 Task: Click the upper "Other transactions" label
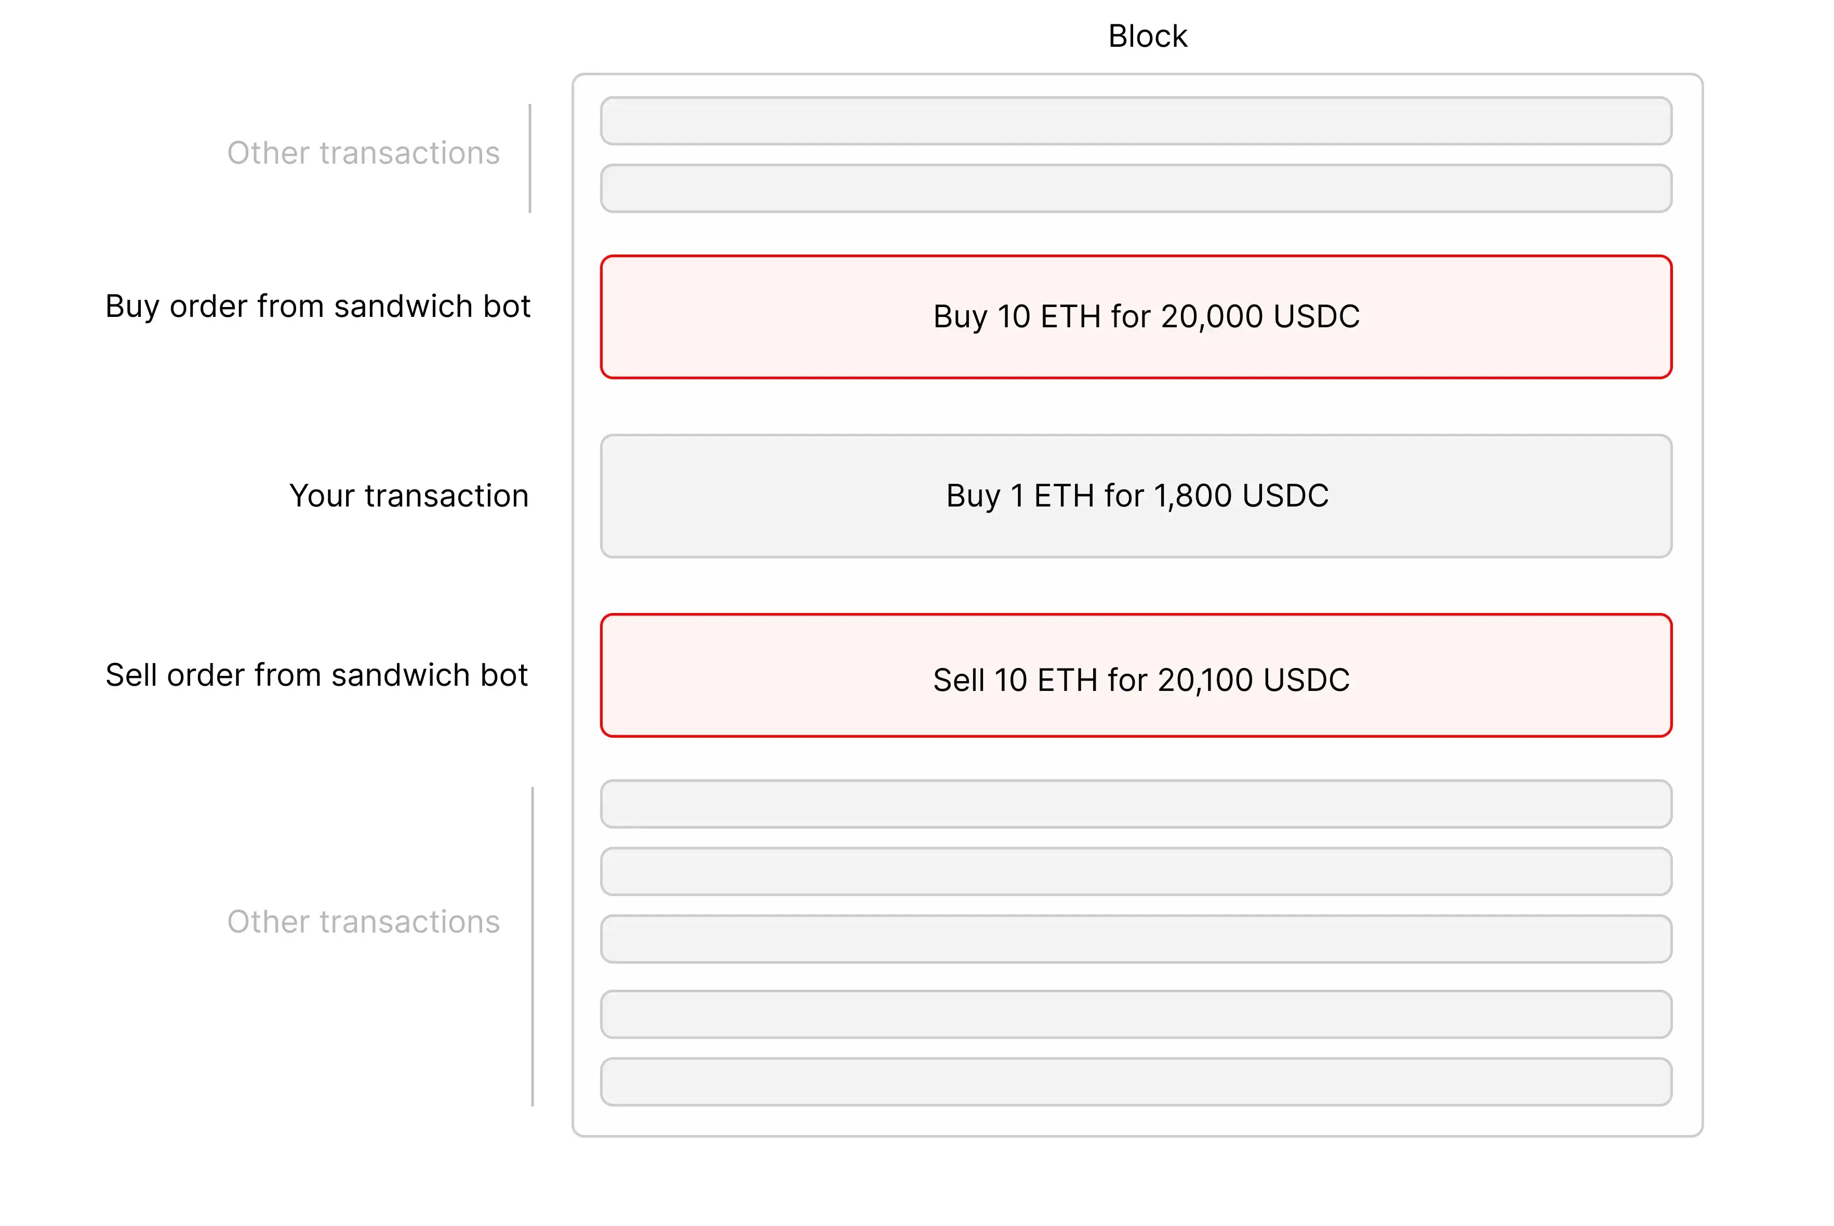363,153
